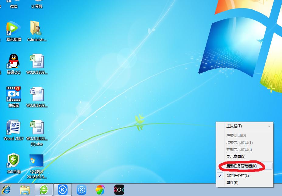Open the Tencent QQ penguin icon
This screenshot has width=282, height=196.
pos(14,62)
